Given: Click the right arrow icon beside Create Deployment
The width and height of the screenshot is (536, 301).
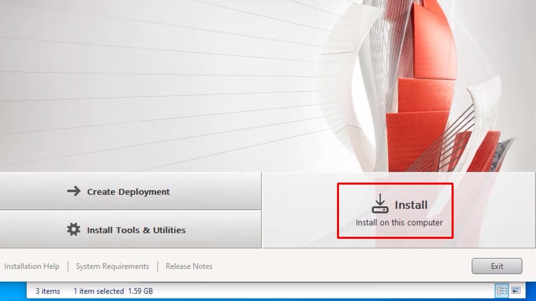Looking at the screenshot, I should coord(74,191).
